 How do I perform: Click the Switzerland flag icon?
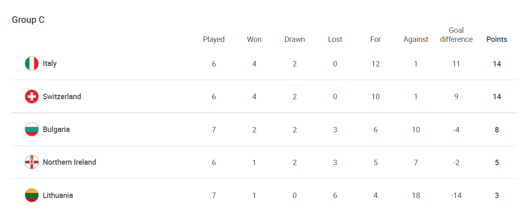[32, 97]
